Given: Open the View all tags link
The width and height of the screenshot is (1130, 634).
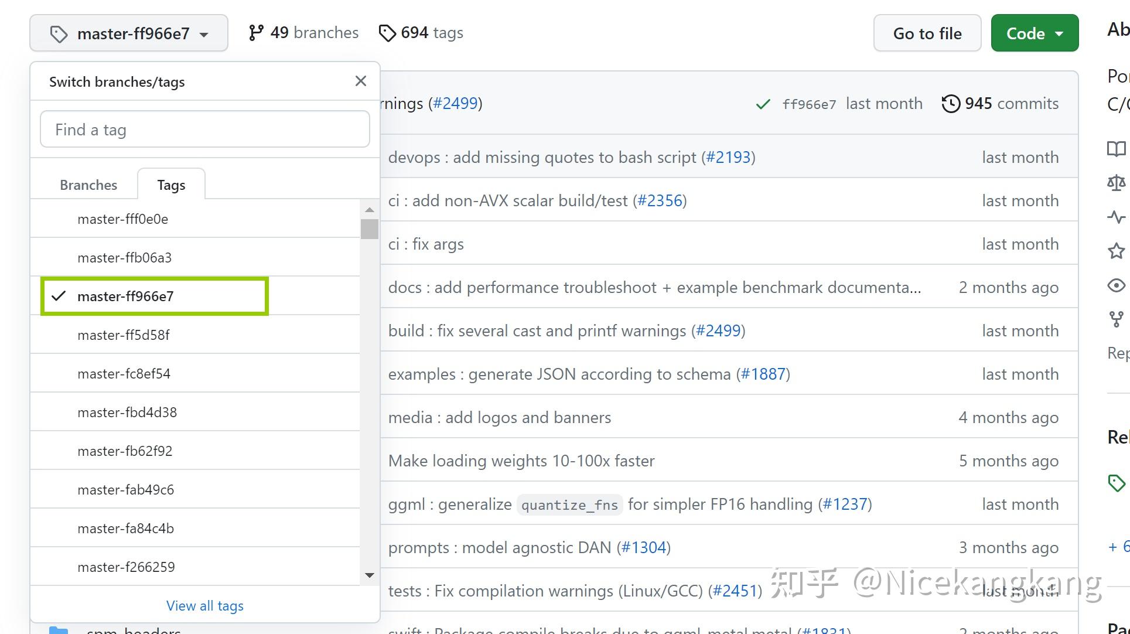Looking at the screenshot, I should [204, 605].
